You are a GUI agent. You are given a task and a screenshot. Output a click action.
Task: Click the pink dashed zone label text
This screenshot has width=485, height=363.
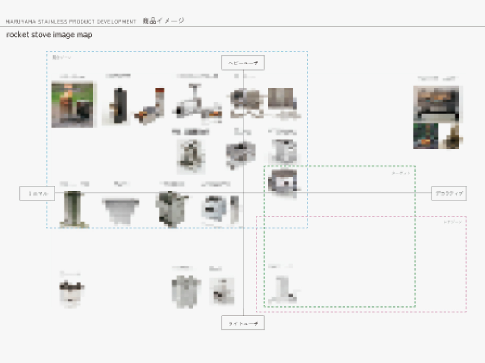point(452,222)
